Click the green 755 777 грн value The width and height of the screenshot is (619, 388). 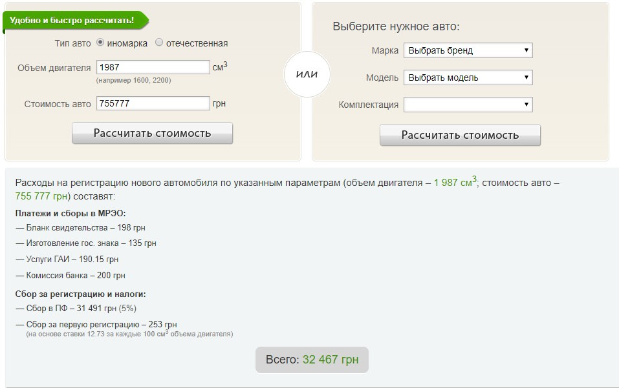[41, 196]
